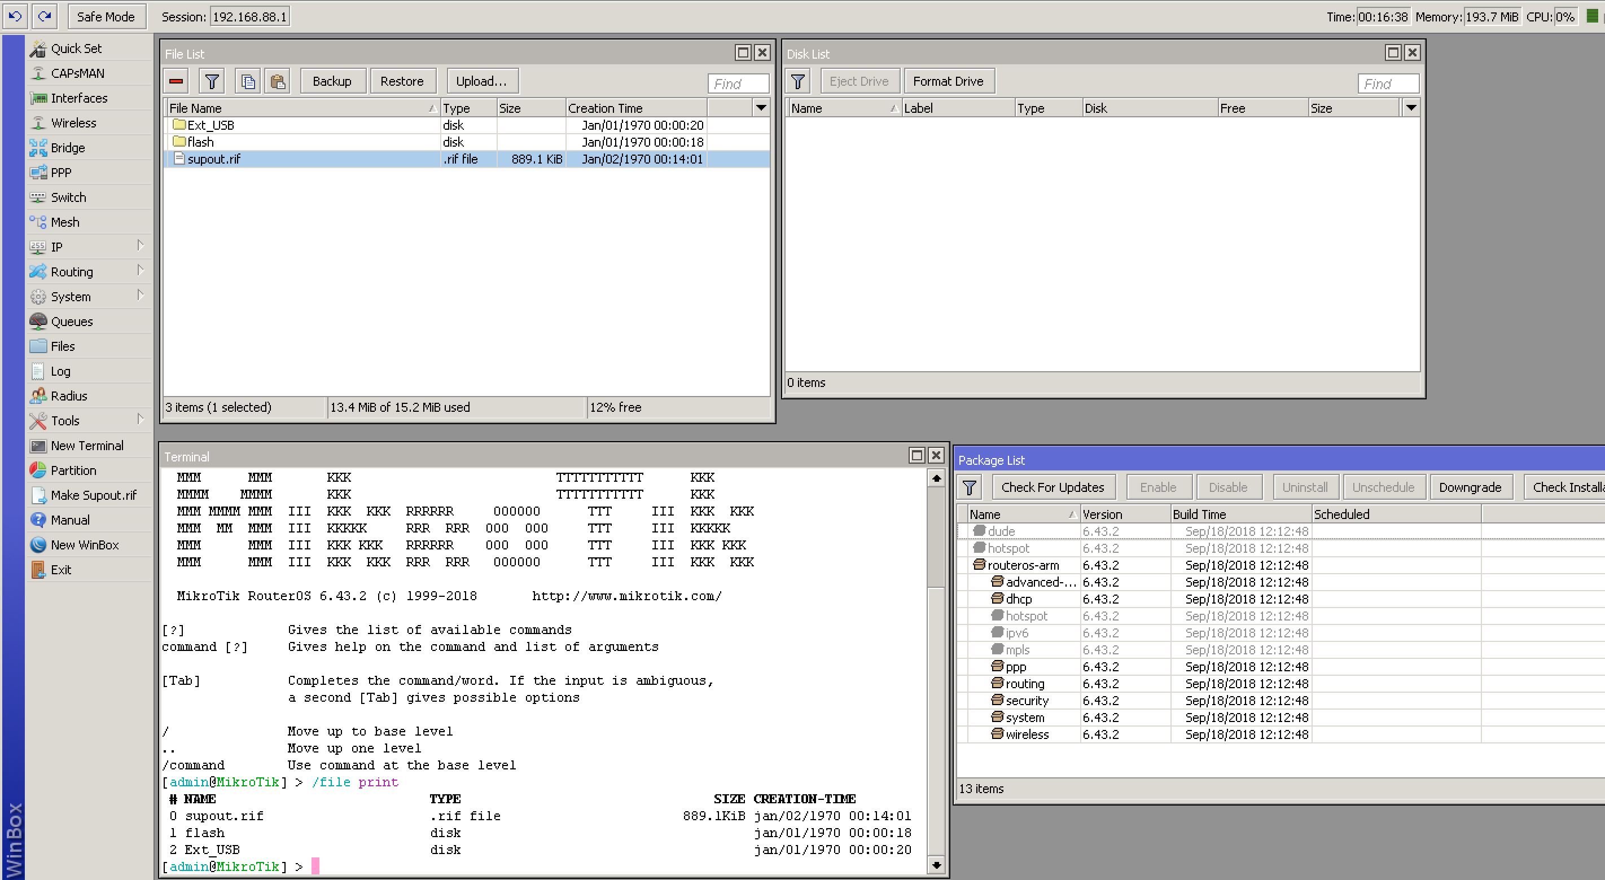
Task: Expand the Tools submenu arrow
Action: tap(141, 419)
